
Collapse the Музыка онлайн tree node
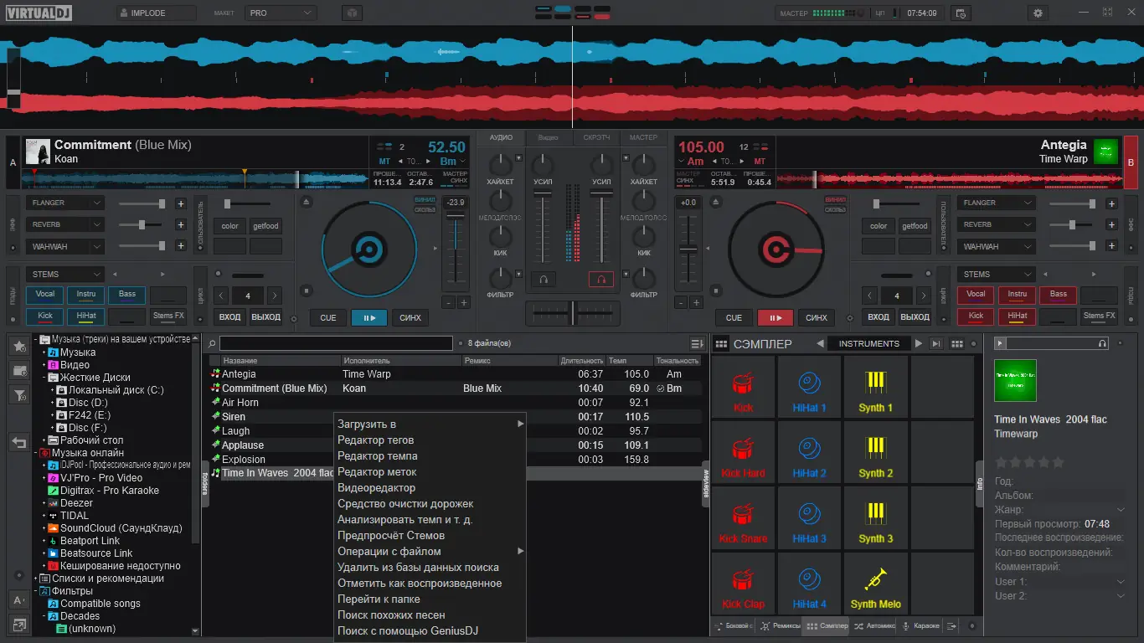36,453
